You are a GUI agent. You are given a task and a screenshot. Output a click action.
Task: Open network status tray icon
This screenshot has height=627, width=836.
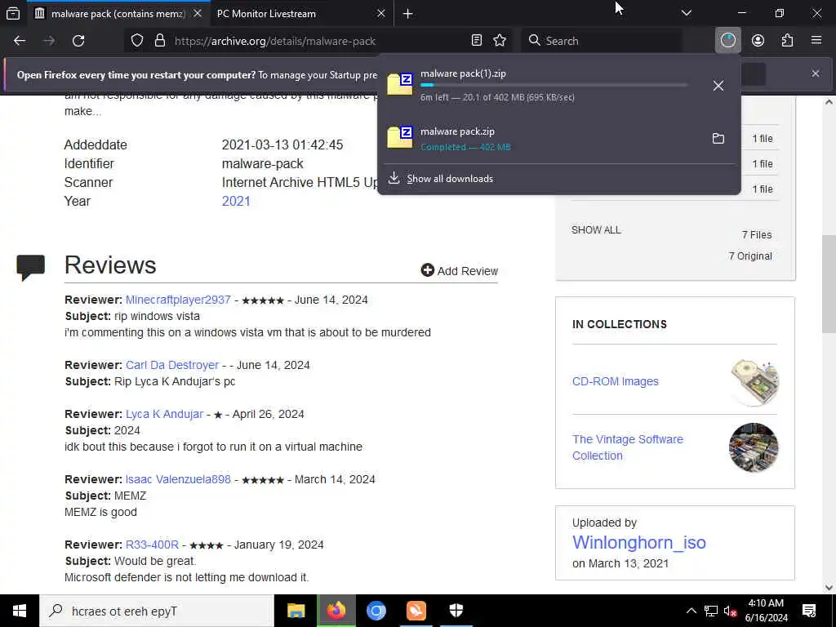(711, 611)
